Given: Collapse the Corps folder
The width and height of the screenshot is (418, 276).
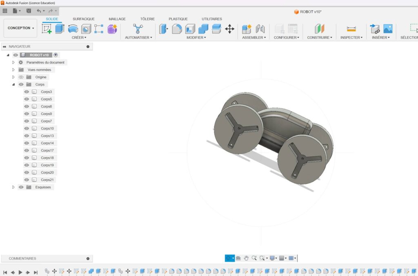Looking at the screenshot, I should click(13, 84).
